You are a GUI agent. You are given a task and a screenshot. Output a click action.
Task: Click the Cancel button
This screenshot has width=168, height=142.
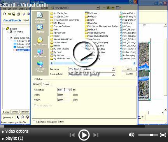click(x=129, y=74)
